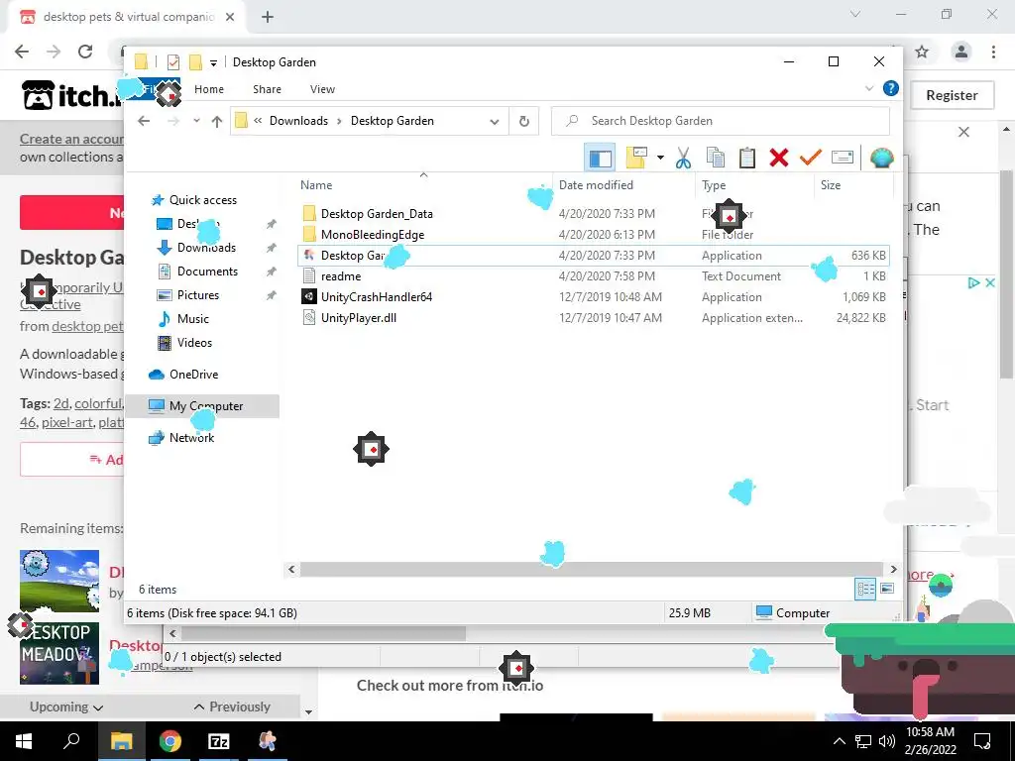Click the Copy icon in Explorer toolbar
This screenshot has width=1015, height=761.
click(x=716, y=158)
